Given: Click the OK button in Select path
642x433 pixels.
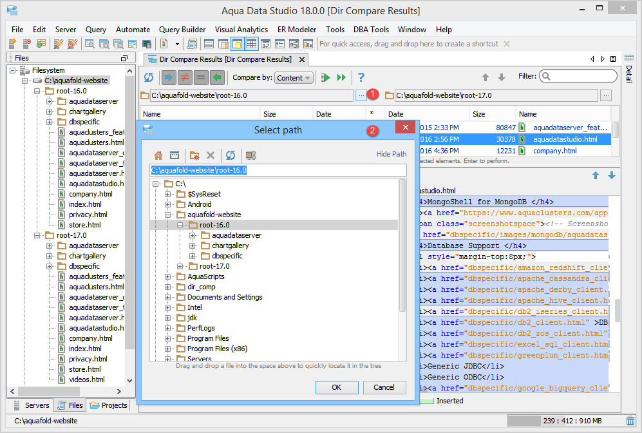Looking at the screenshot, I should 336,387.
